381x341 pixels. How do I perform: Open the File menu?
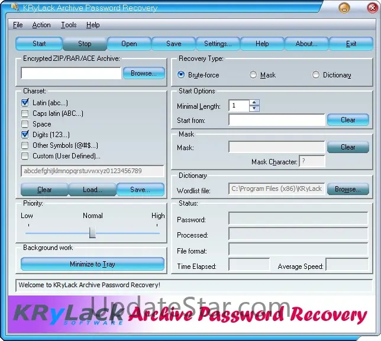pyautogui.click(x=18, y=25)
